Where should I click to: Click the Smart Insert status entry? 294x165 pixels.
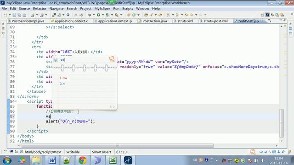point(102,152)
